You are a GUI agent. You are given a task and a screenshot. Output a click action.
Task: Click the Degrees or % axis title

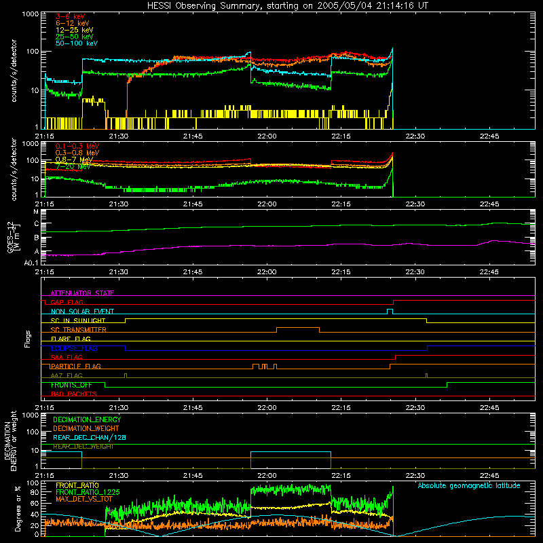pos(18,509)
